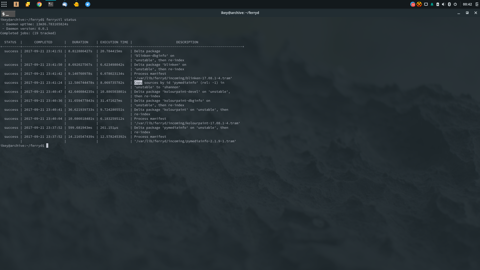The height and width of the screenshot is (270, 480).
Task: Click the DURATION column header
Action: tap(80, 42)
